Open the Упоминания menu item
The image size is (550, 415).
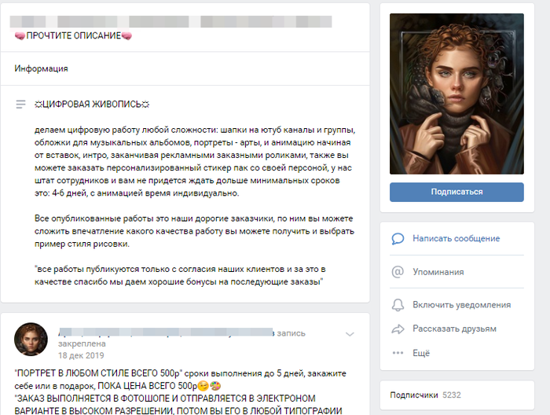click(x=438, y=272)
